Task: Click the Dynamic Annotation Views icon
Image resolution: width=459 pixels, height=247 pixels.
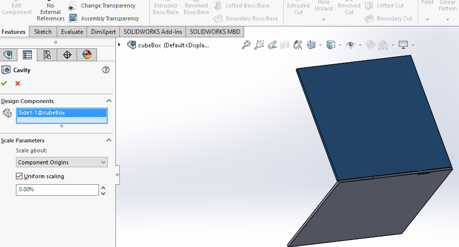Action: pyautogui.click(x=298, y=45)
